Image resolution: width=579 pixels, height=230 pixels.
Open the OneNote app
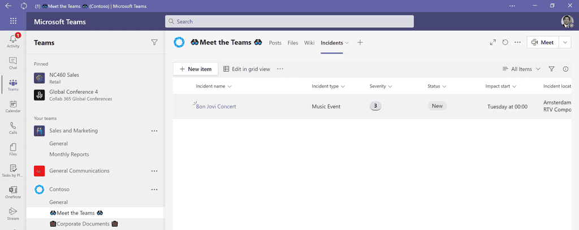click(13, 193)
